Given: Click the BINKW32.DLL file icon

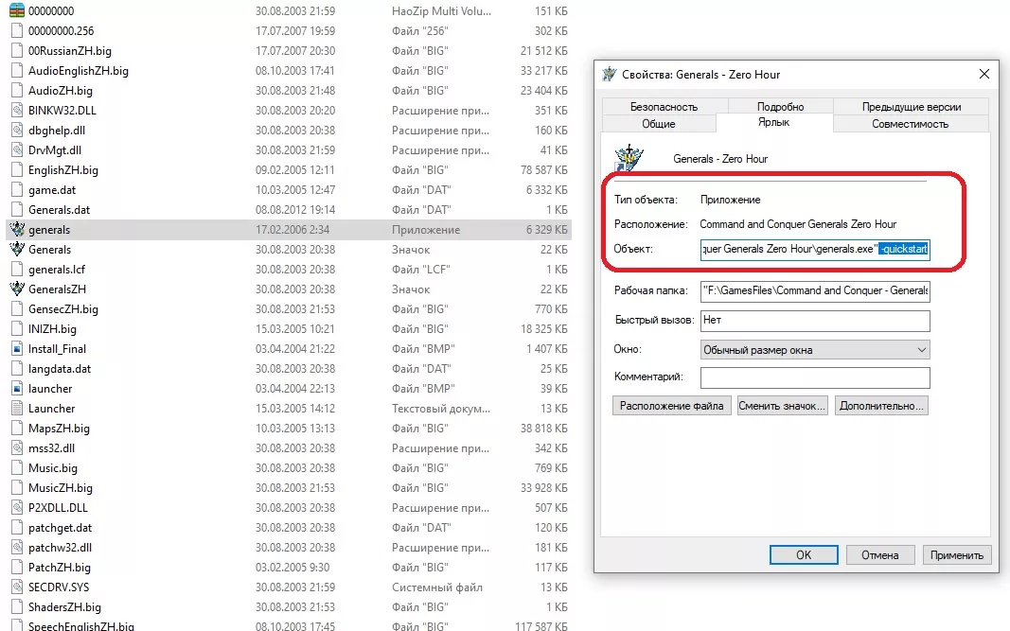Looking at the screenshot, I should (17, 111).
